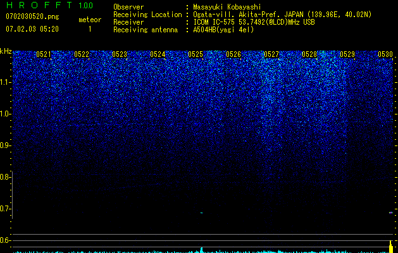Click observer name Masayuki Kobayashi
The image size is (398, 253).
(x=227, y=7)
